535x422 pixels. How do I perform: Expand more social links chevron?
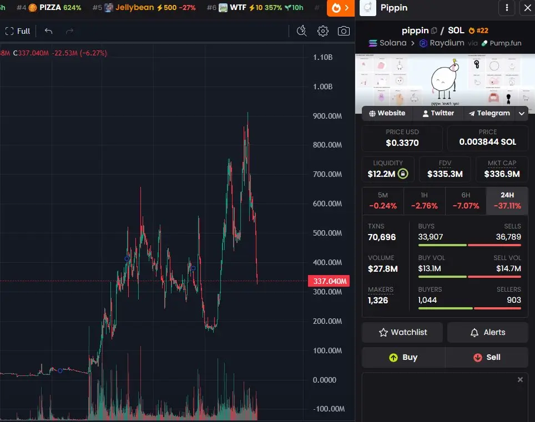click(x=521, y=113)
